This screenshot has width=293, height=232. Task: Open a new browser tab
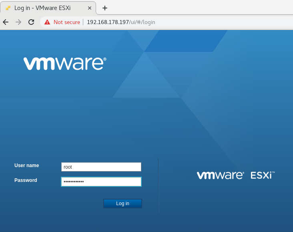(x=105, y=8)
